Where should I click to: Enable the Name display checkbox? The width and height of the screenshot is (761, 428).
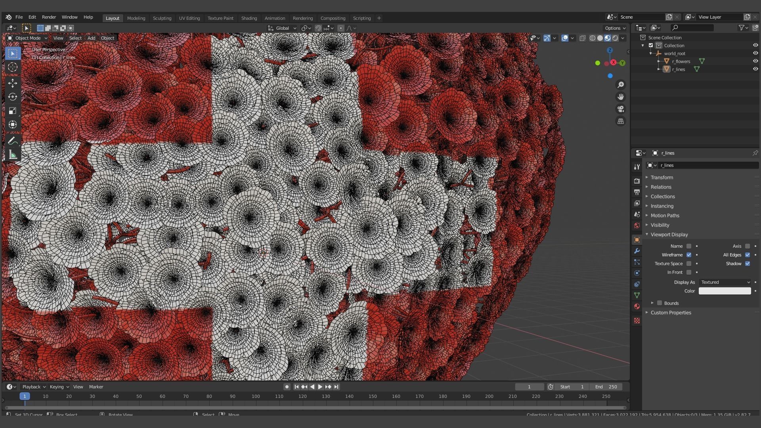689,246
